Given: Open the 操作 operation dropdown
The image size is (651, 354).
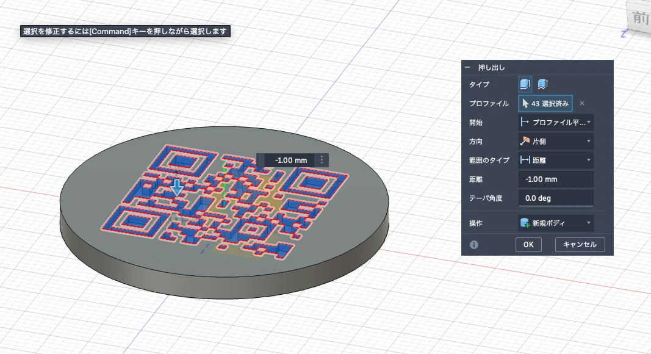Looking at the screenshot, I should (556, 223).
